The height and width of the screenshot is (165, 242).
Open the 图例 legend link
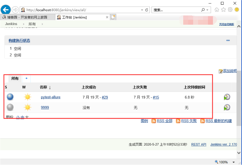(144, 121)
